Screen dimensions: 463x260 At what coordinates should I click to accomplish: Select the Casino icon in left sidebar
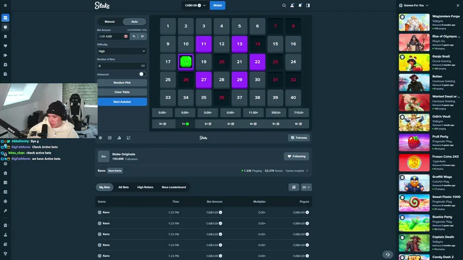click(5, 18)
